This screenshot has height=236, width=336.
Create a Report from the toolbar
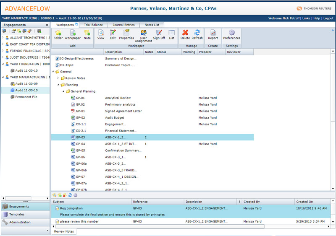tap(213, 34)
